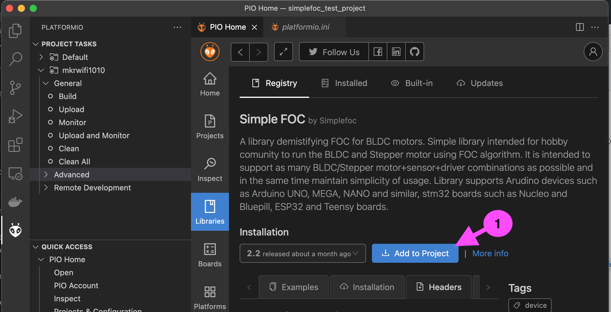Open Inspect in PIO sidebar
This screenshot has width=611, height=312.
click(210, 170)
